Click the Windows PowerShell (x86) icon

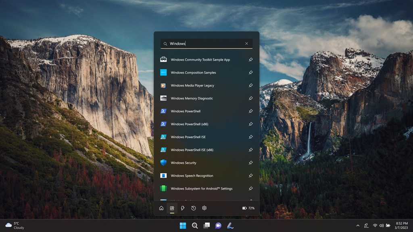[163, 124]
